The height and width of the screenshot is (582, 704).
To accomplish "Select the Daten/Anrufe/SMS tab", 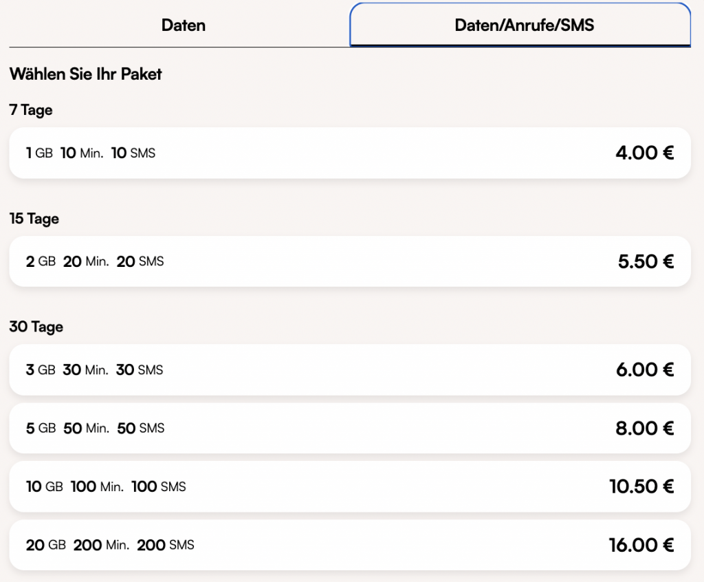I will 524,25.
